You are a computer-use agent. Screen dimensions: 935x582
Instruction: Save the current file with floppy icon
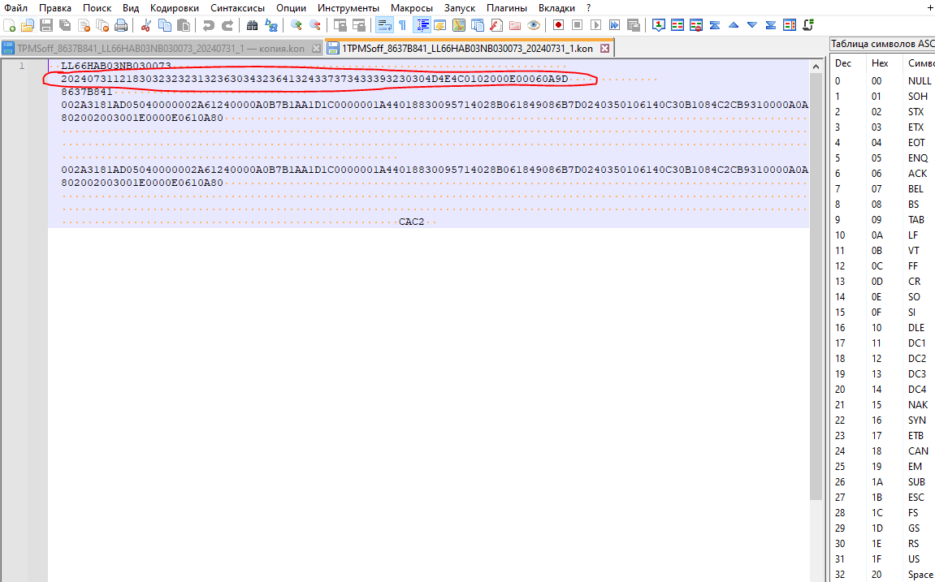click(x=46, y=25)
